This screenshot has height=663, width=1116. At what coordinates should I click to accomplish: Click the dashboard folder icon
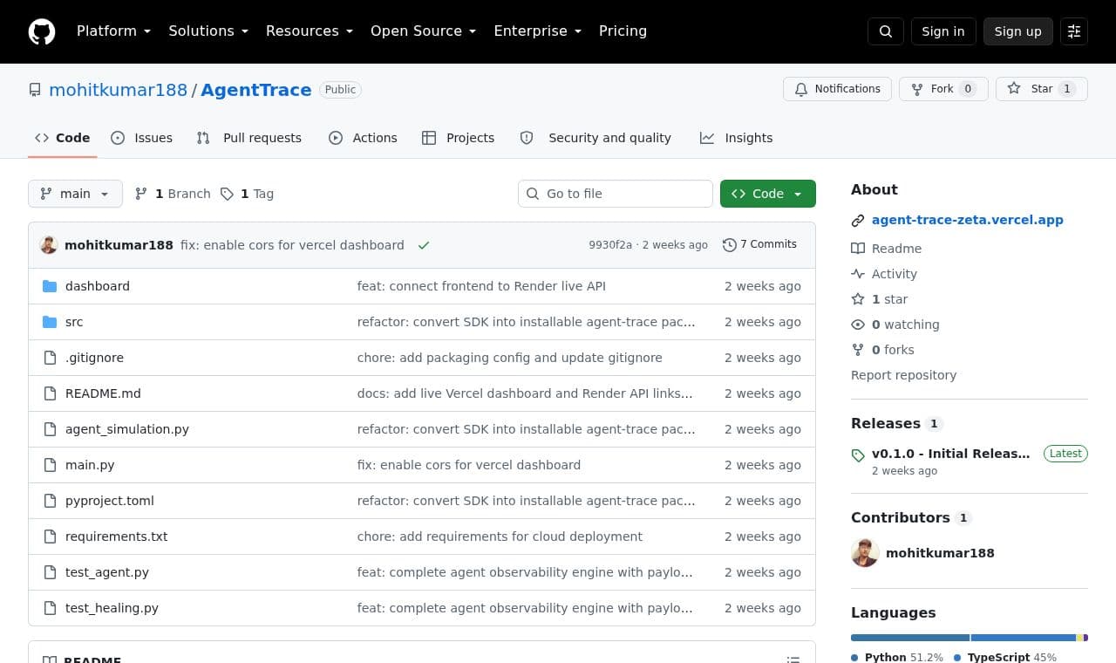[50, 286]
